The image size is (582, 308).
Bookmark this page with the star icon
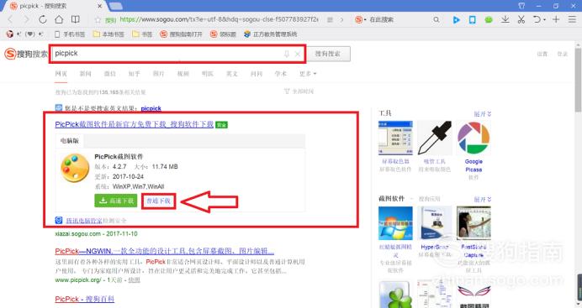click(x=98, y=19)
